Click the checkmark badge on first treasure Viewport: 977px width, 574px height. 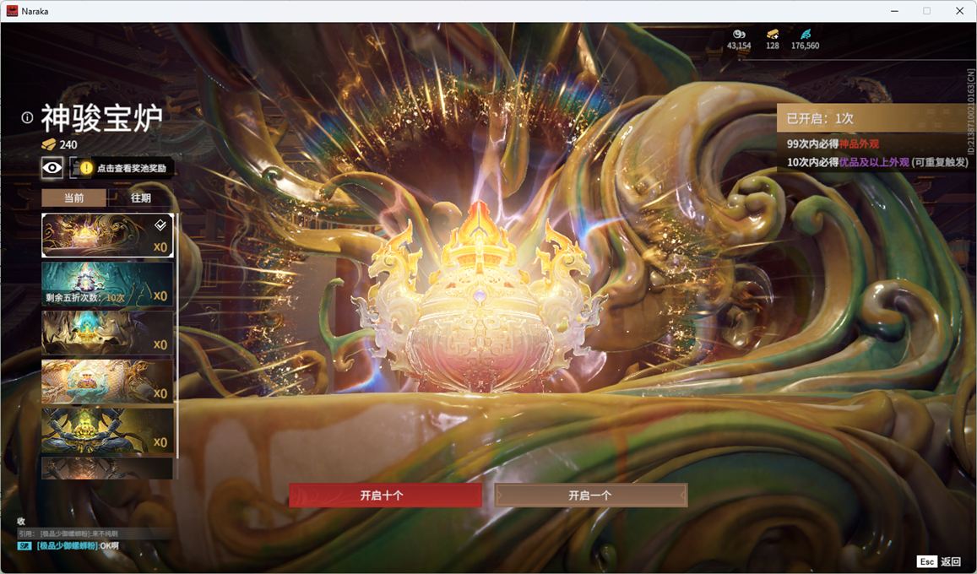click(x=160, y=225)
